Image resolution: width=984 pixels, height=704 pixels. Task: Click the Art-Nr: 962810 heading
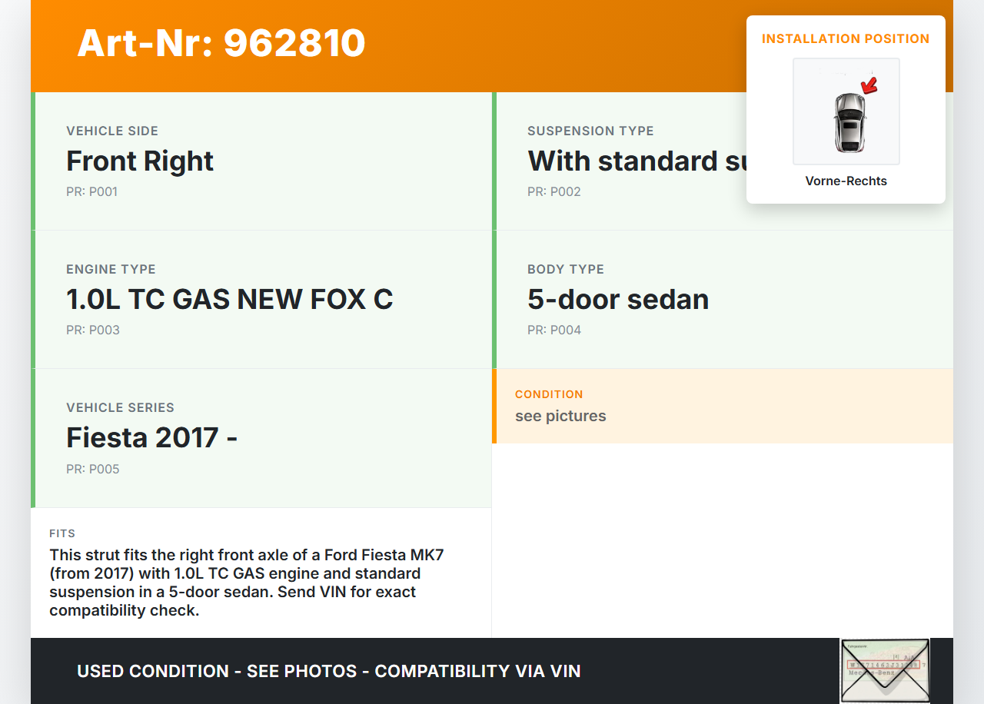(x=221, y=43)
